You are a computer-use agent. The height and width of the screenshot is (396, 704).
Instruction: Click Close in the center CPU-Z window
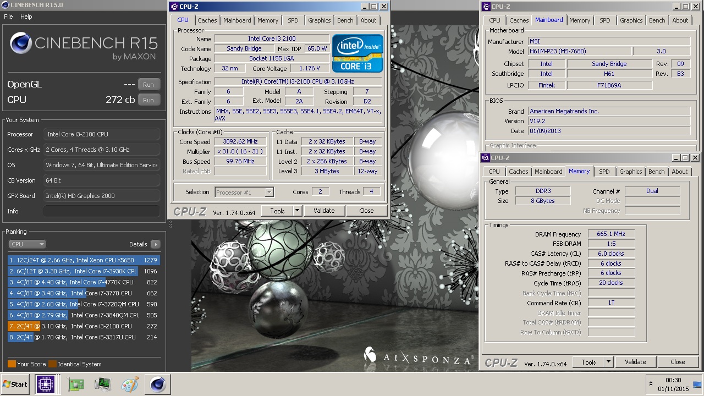[366, 211]
